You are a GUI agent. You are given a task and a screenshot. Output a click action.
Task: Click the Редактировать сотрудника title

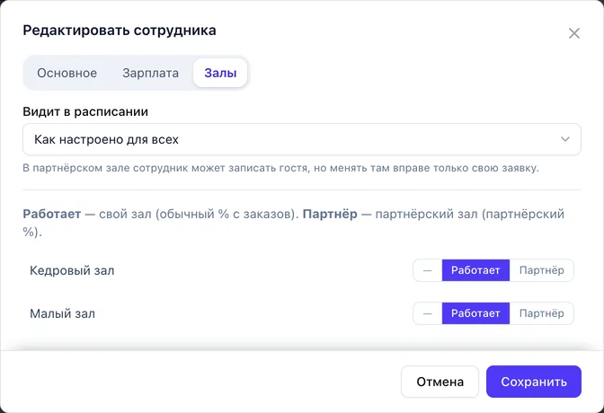(120, 31)
